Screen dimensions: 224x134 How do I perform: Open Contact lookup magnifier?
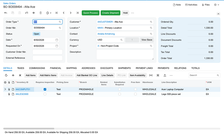(x=151, y=34)
